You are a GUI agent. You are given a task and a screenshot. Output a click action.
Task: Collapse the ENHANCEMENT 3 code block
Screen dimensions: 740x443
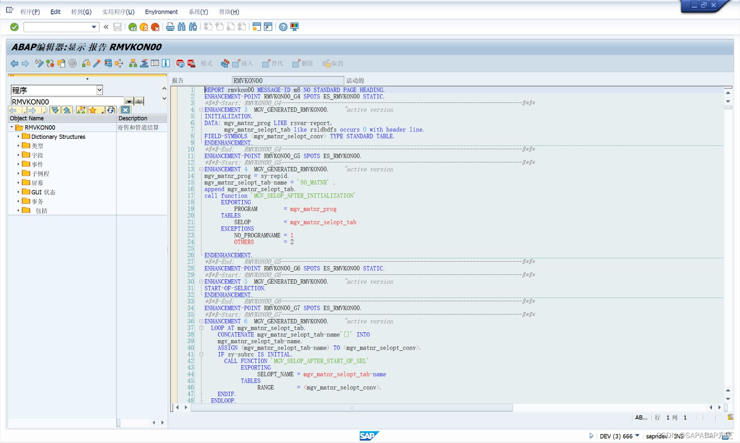coord(201,110)
